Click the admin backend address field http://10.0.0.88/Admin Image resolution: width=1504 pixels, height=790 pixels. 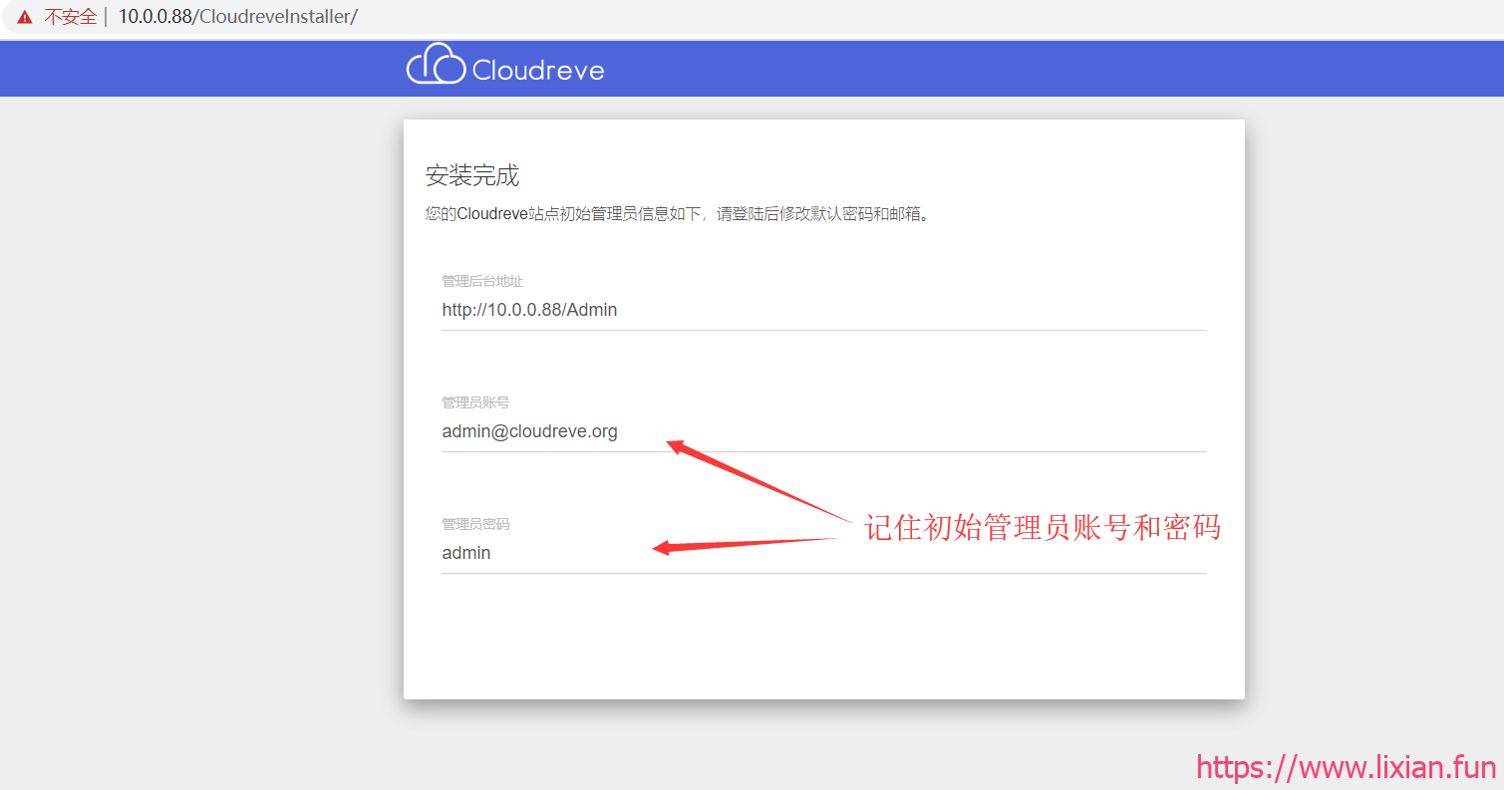coord(823,311)
